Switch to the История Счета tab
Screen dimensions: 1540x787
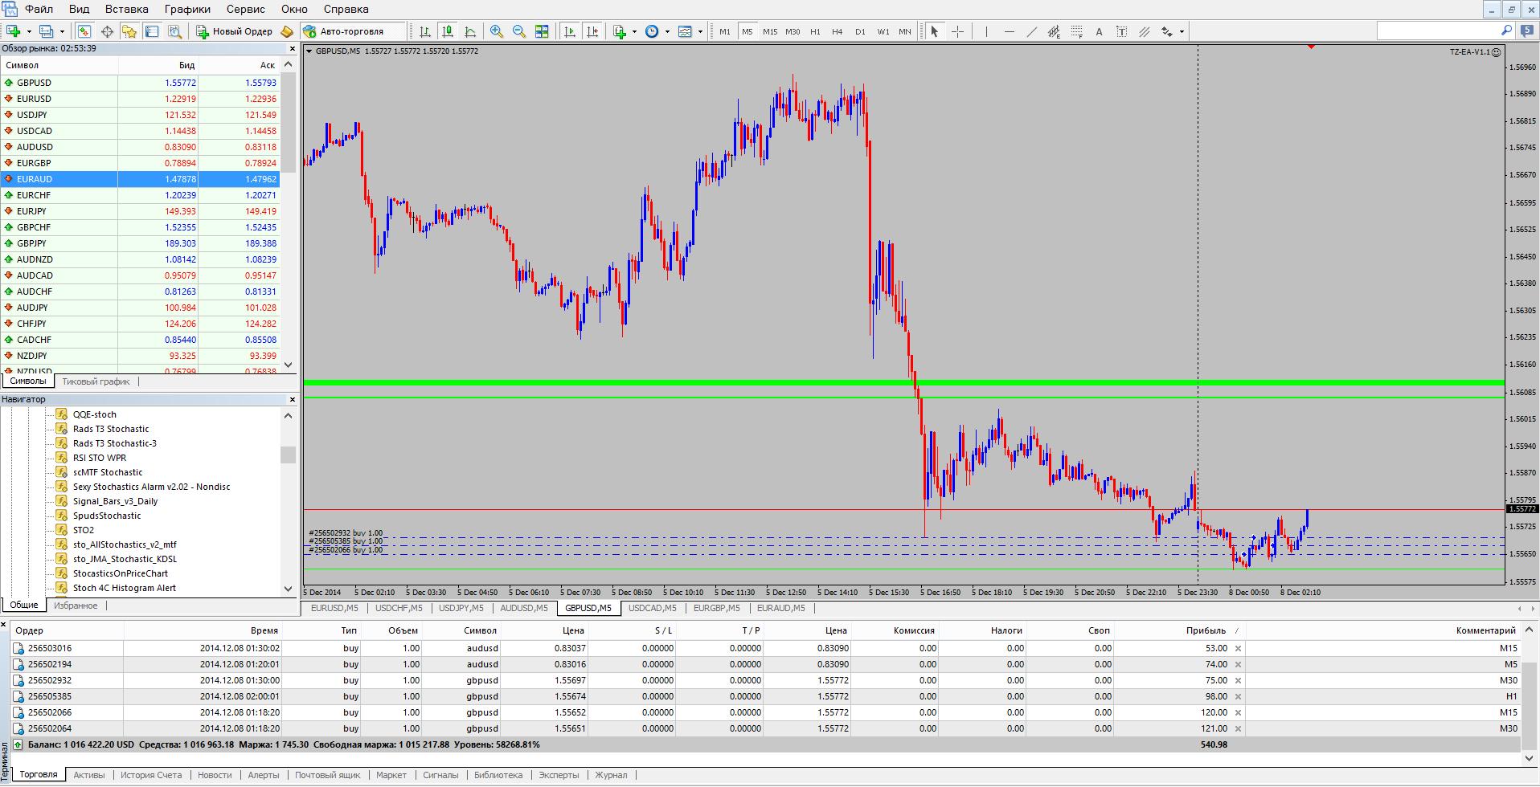(x=151, y=775)
